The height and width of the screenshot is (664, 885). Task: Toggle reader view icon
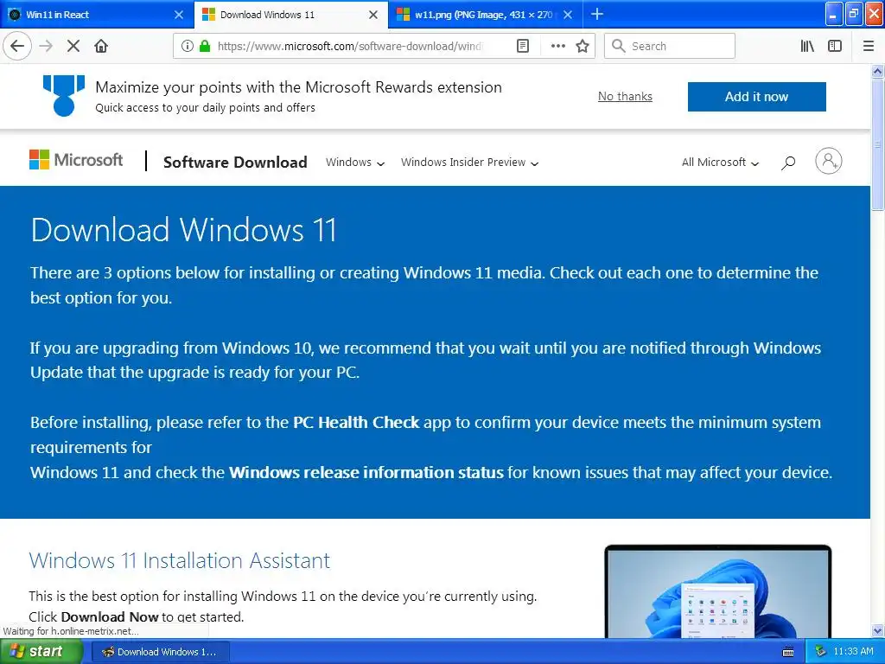click(523, 46)
